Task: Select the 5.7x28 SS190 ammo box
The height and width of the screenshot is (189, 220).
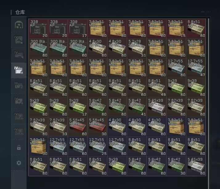Action: (x=137, y=48)
